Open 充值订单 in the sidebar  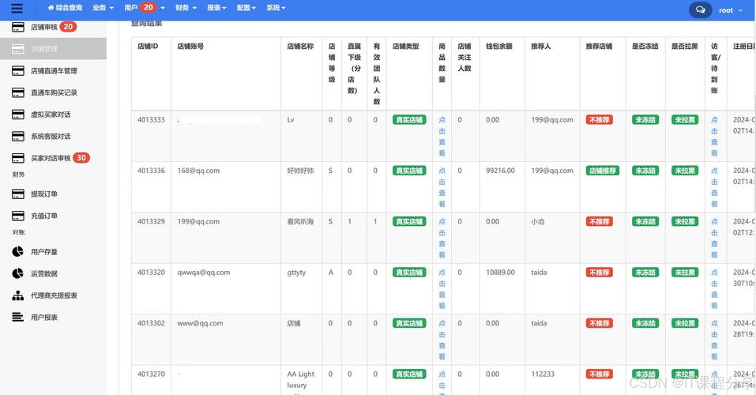tap(44, 216)
